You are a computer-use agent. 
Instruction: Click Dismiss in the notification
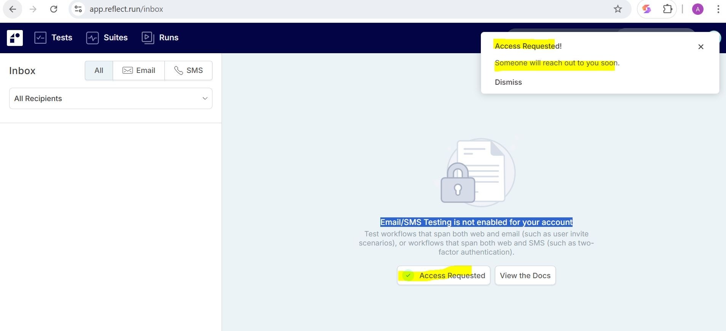click(x=508, y=82)
